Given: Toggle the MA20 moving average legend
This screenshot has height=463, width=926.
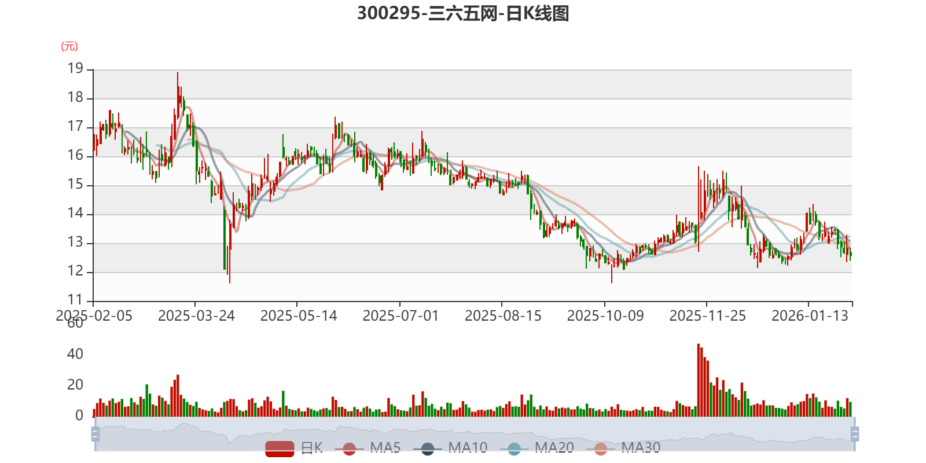Looking at the screenshot, I should click(x=537, y=449).
